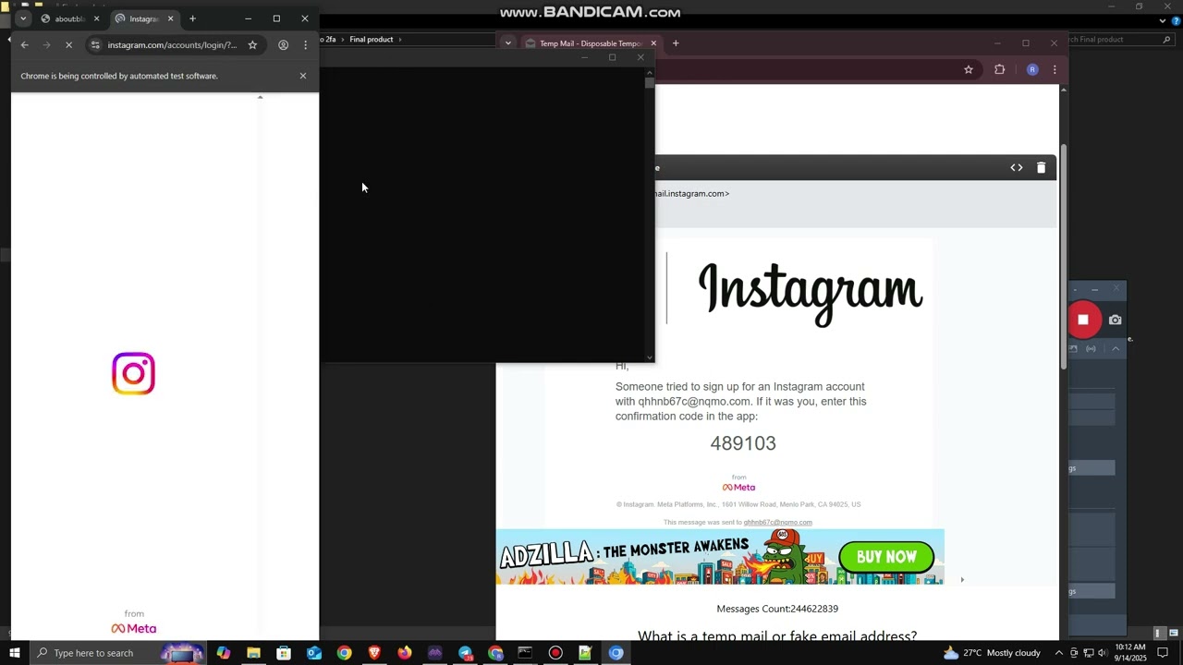The height and width of the screenshot is (665, 1183).
Task: Open a new tab in Instagram window
Action: 192,18
